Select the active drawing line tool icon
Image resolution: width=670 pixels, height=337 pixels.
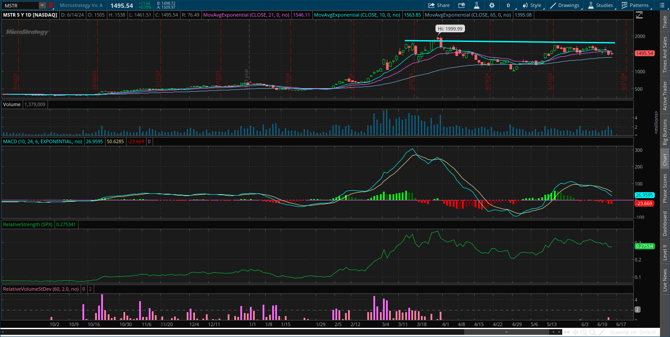point(601,332)
